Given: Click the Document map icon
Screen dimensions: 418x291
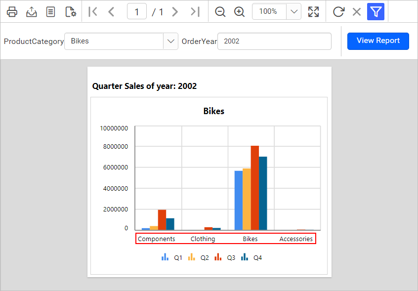Looking at the screenshot, I should point(50,11).
